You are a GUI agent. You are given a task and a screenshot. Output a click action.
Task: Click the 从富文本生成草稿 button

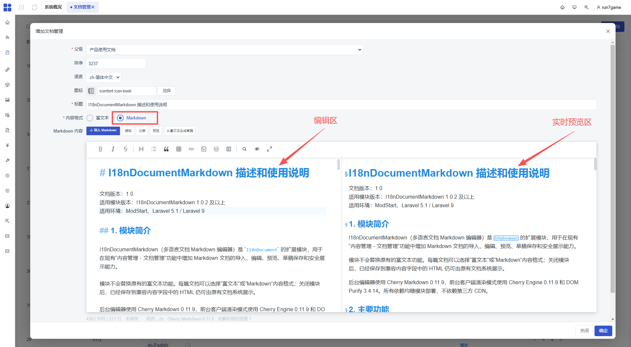[x=180, y=131]
